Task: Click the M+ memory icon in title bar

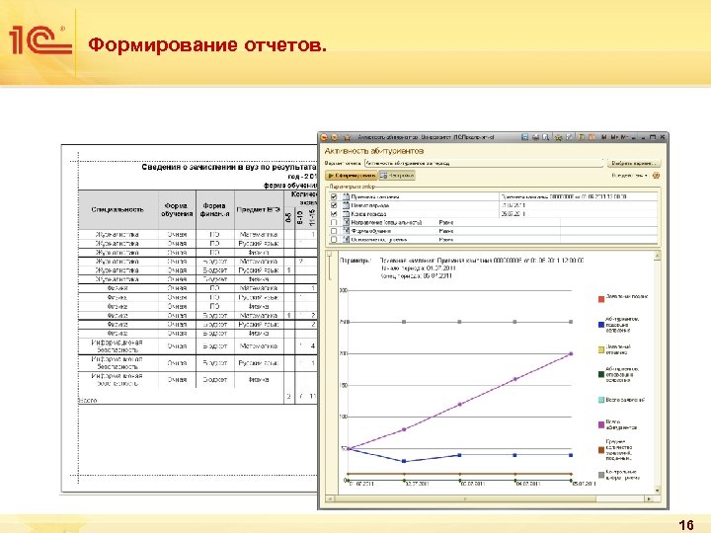Action: pyautogui.click(x=614, y=137)
